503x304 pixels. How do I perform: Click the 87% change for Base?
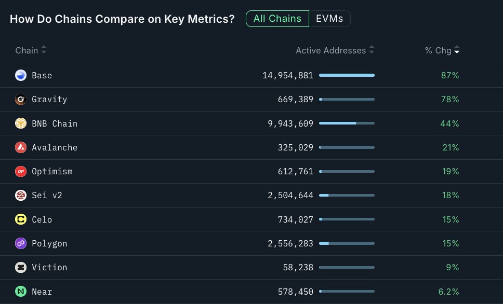click(450, 75)
